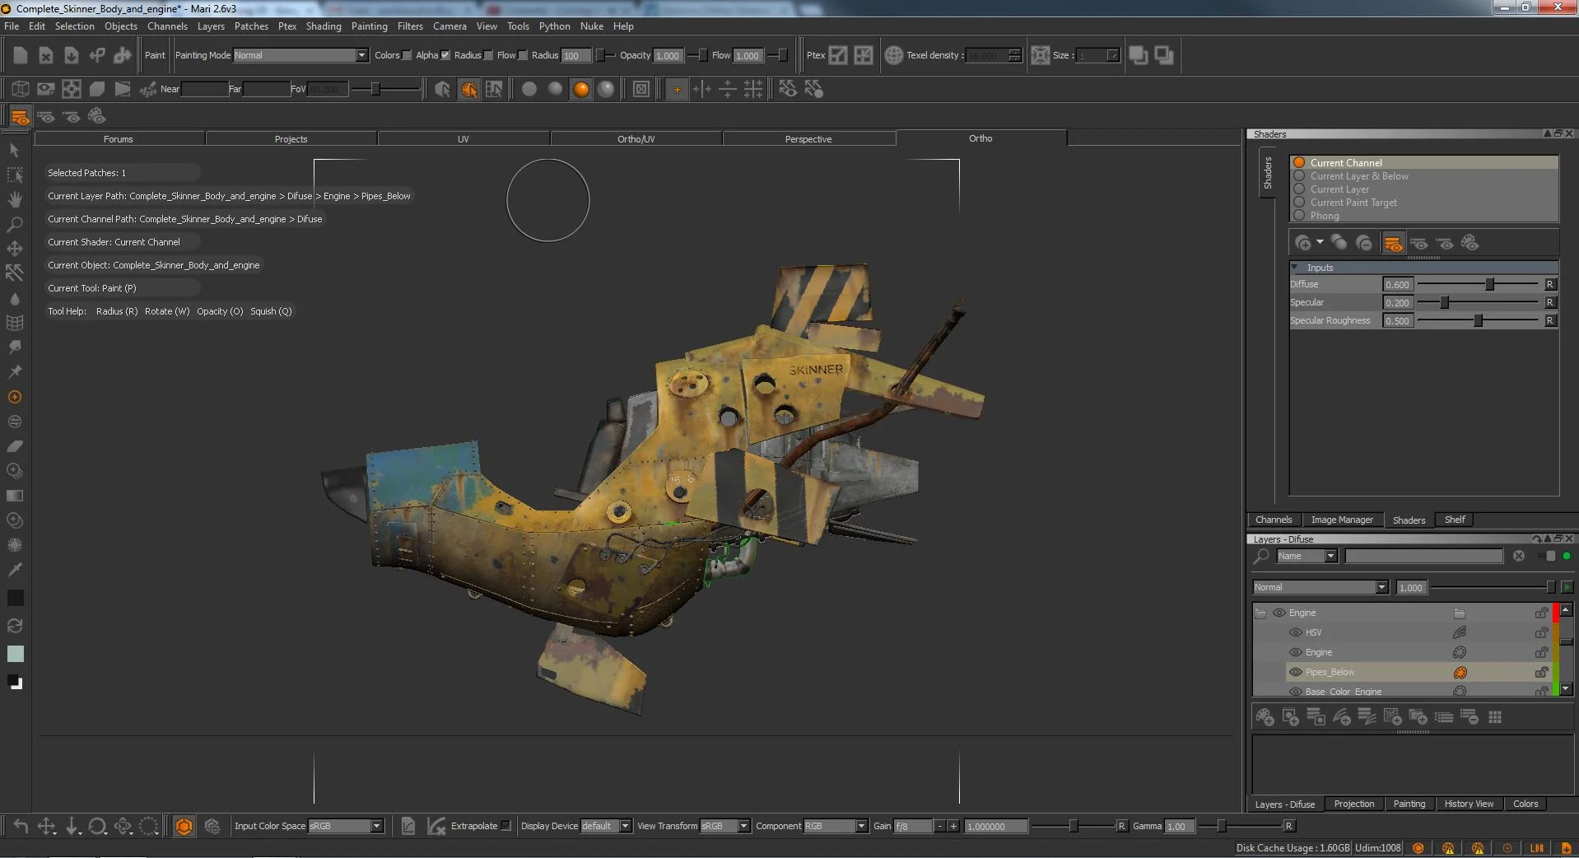1579x858 pixels.
Task: Select the Color Picker eyedropper tool
Action: (x=14, y=570)
